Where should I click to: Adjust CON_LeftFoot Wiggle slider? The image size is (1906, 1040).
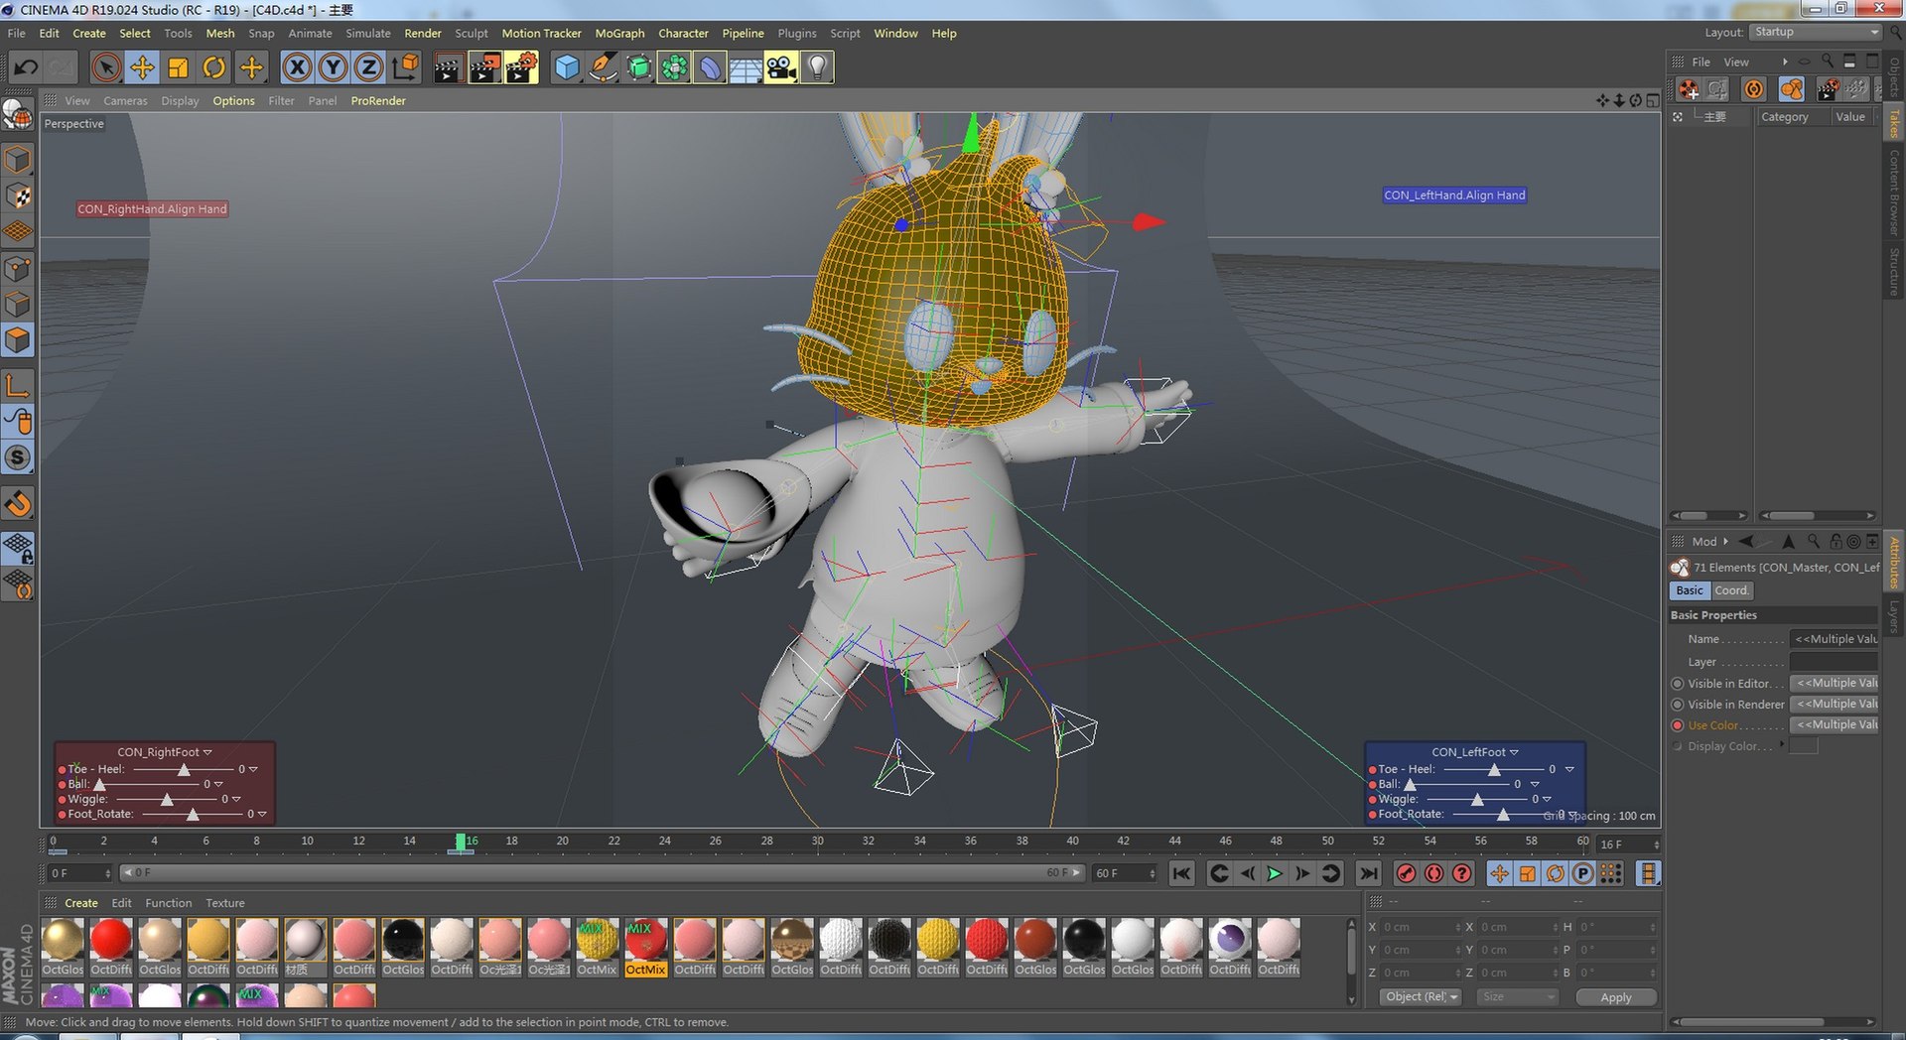[1477, 799]
